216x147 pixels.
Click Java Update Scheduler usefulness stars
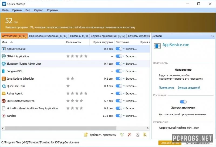[x=70, y=79]
